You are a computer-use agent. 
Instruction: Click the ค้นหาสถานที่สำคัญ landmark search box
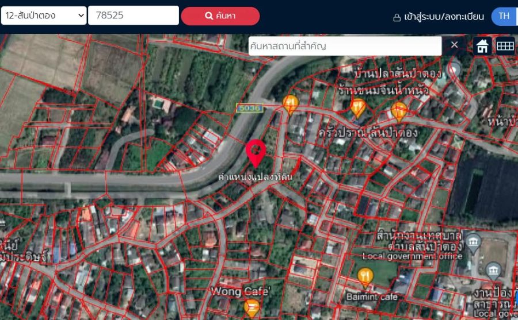tap(345, 46)
